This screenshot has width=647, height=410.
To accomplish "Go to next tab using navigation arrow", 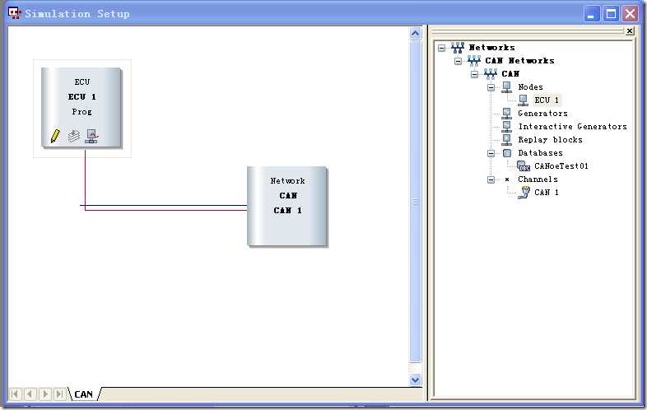I will [x=45, y=394].
